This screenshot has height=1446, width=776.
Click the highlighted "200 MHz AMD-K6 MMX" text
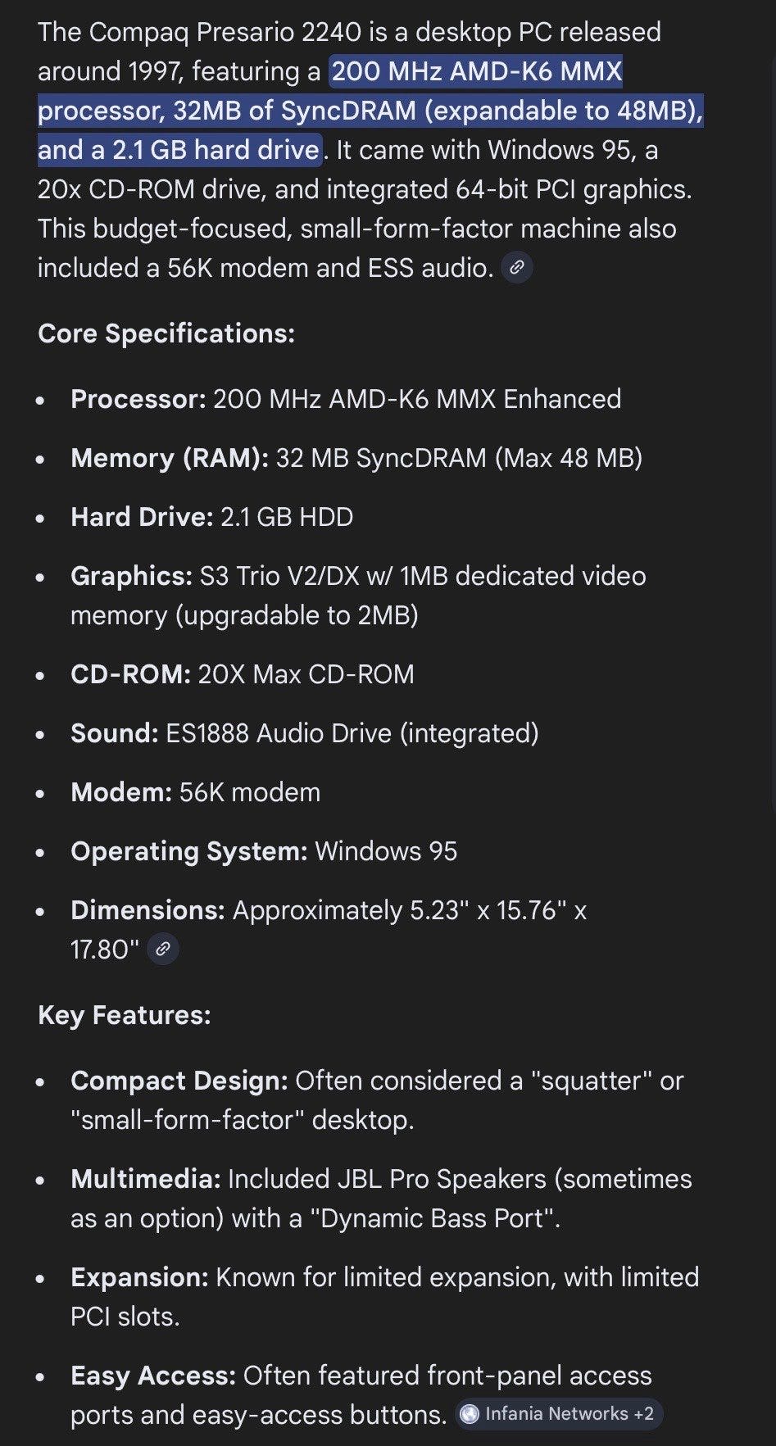tap(476, 72)
